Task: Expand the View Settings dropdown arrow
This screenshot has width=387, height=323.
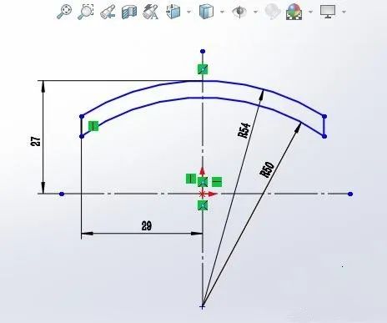Action: pos(344,12)
